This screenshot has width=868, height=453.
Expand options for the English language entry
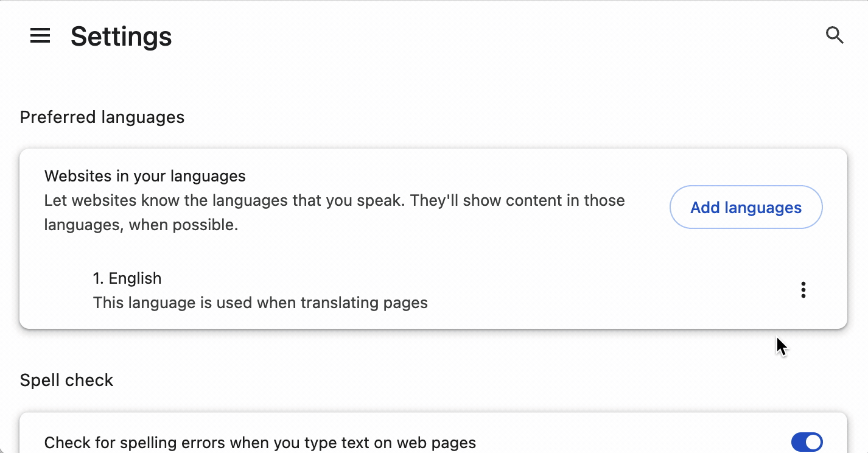click(803, 290)
